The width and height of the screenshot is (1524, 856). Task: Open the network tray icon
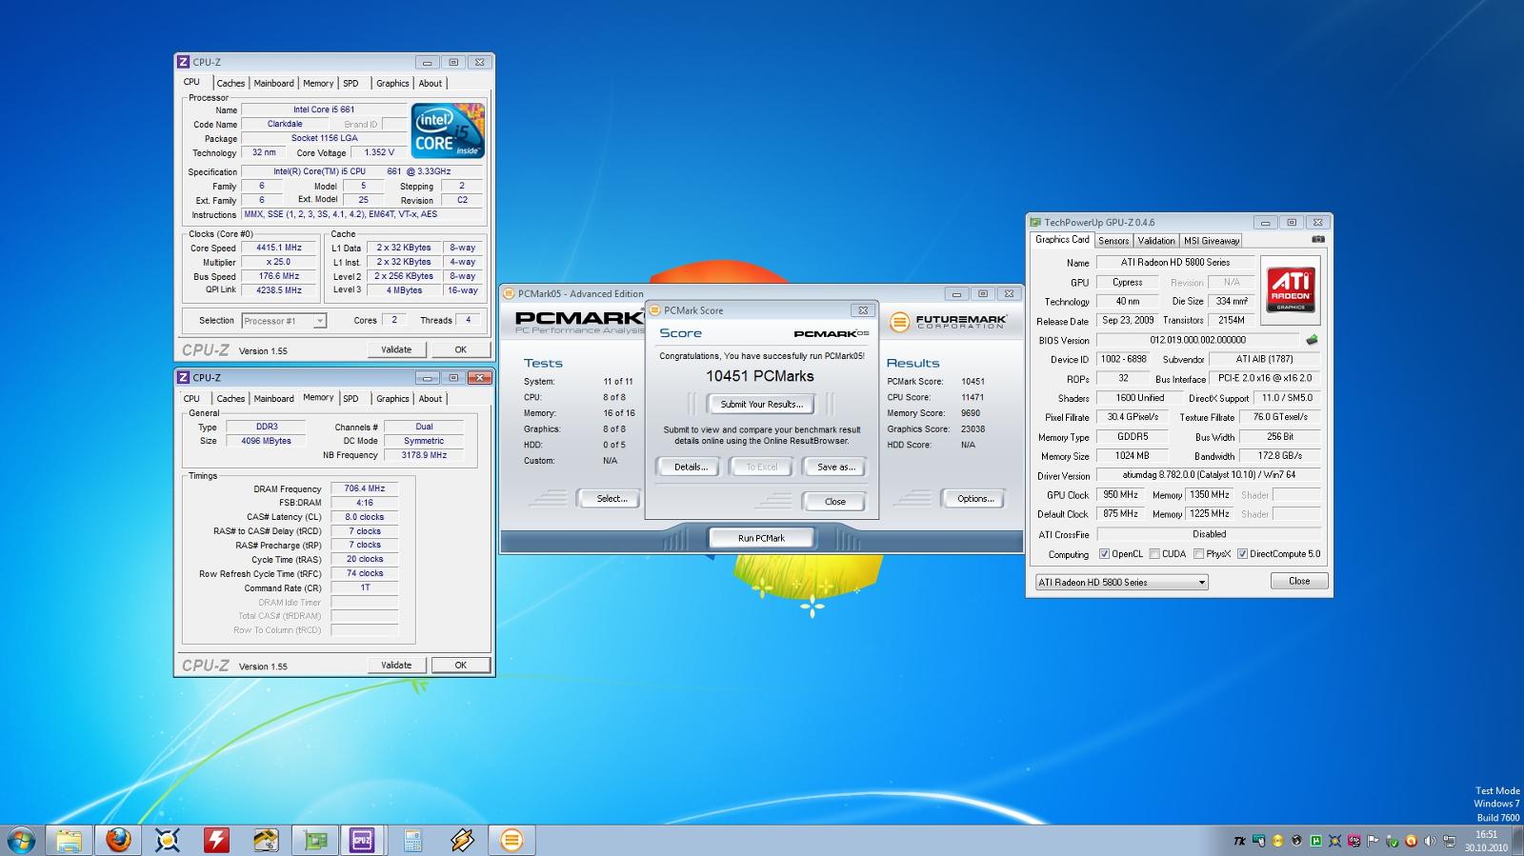(x=1450, y=841)
